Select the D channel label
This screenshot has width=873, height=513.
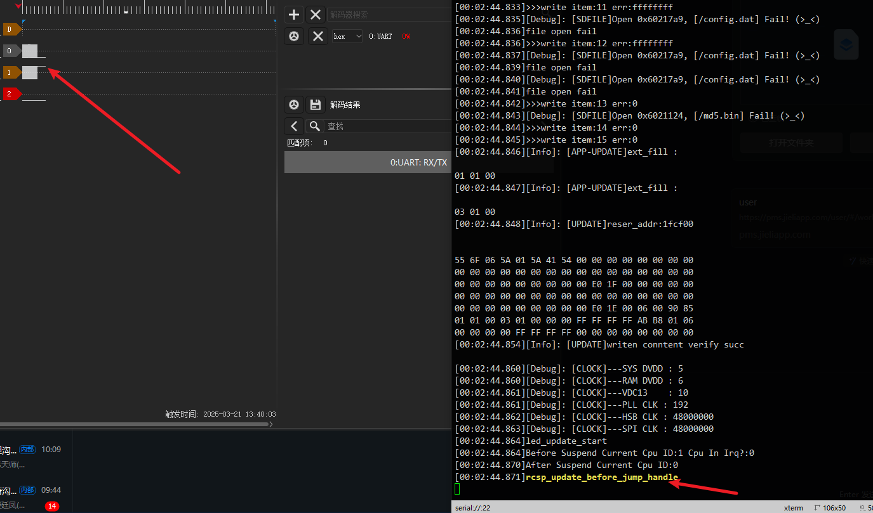tap(12, 29)
